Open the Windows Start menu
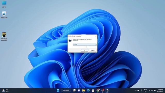The image size is (165, 93). 58,90
